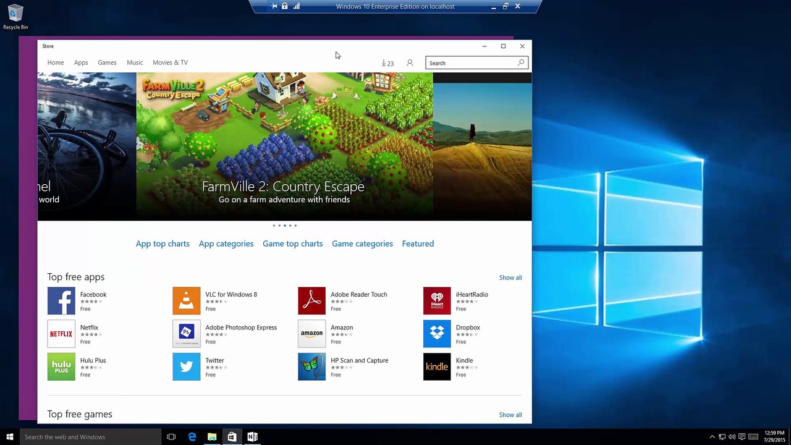791x445 pixels.
Task: Open the taskbar clock showing 12:59 PM
Action: point(774,437)
